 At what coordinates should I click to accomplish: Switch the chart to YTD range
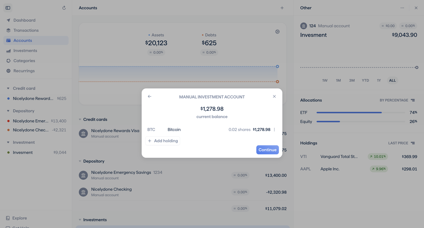pos(365,80)
